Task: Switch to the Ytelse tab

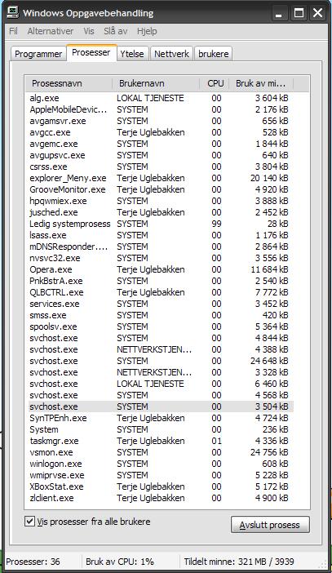Action: pyautogui.click(x=132, y=54)
